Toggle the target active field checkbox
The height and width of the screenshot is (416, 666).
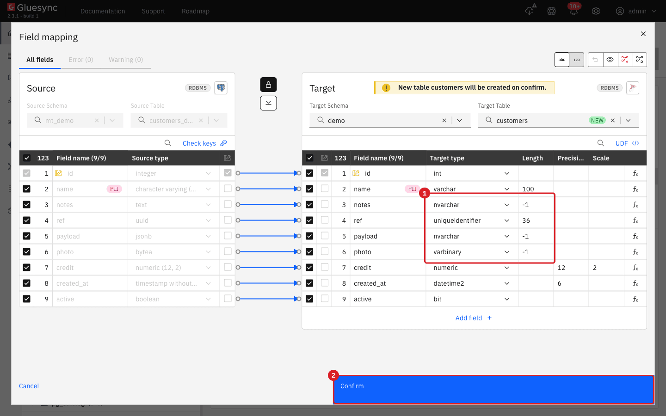point(309,299)
